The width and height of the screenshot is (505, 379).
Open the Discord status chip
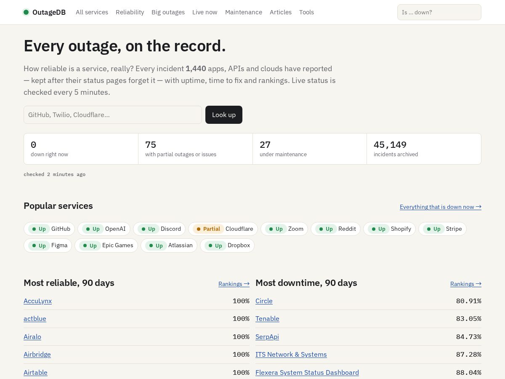click(x=159, y=229)
